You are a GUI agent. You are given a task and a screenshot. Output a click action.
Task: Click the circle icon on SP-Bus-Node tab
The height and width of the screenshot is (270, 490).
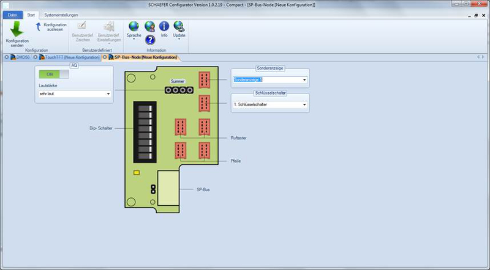click(105, 57)
